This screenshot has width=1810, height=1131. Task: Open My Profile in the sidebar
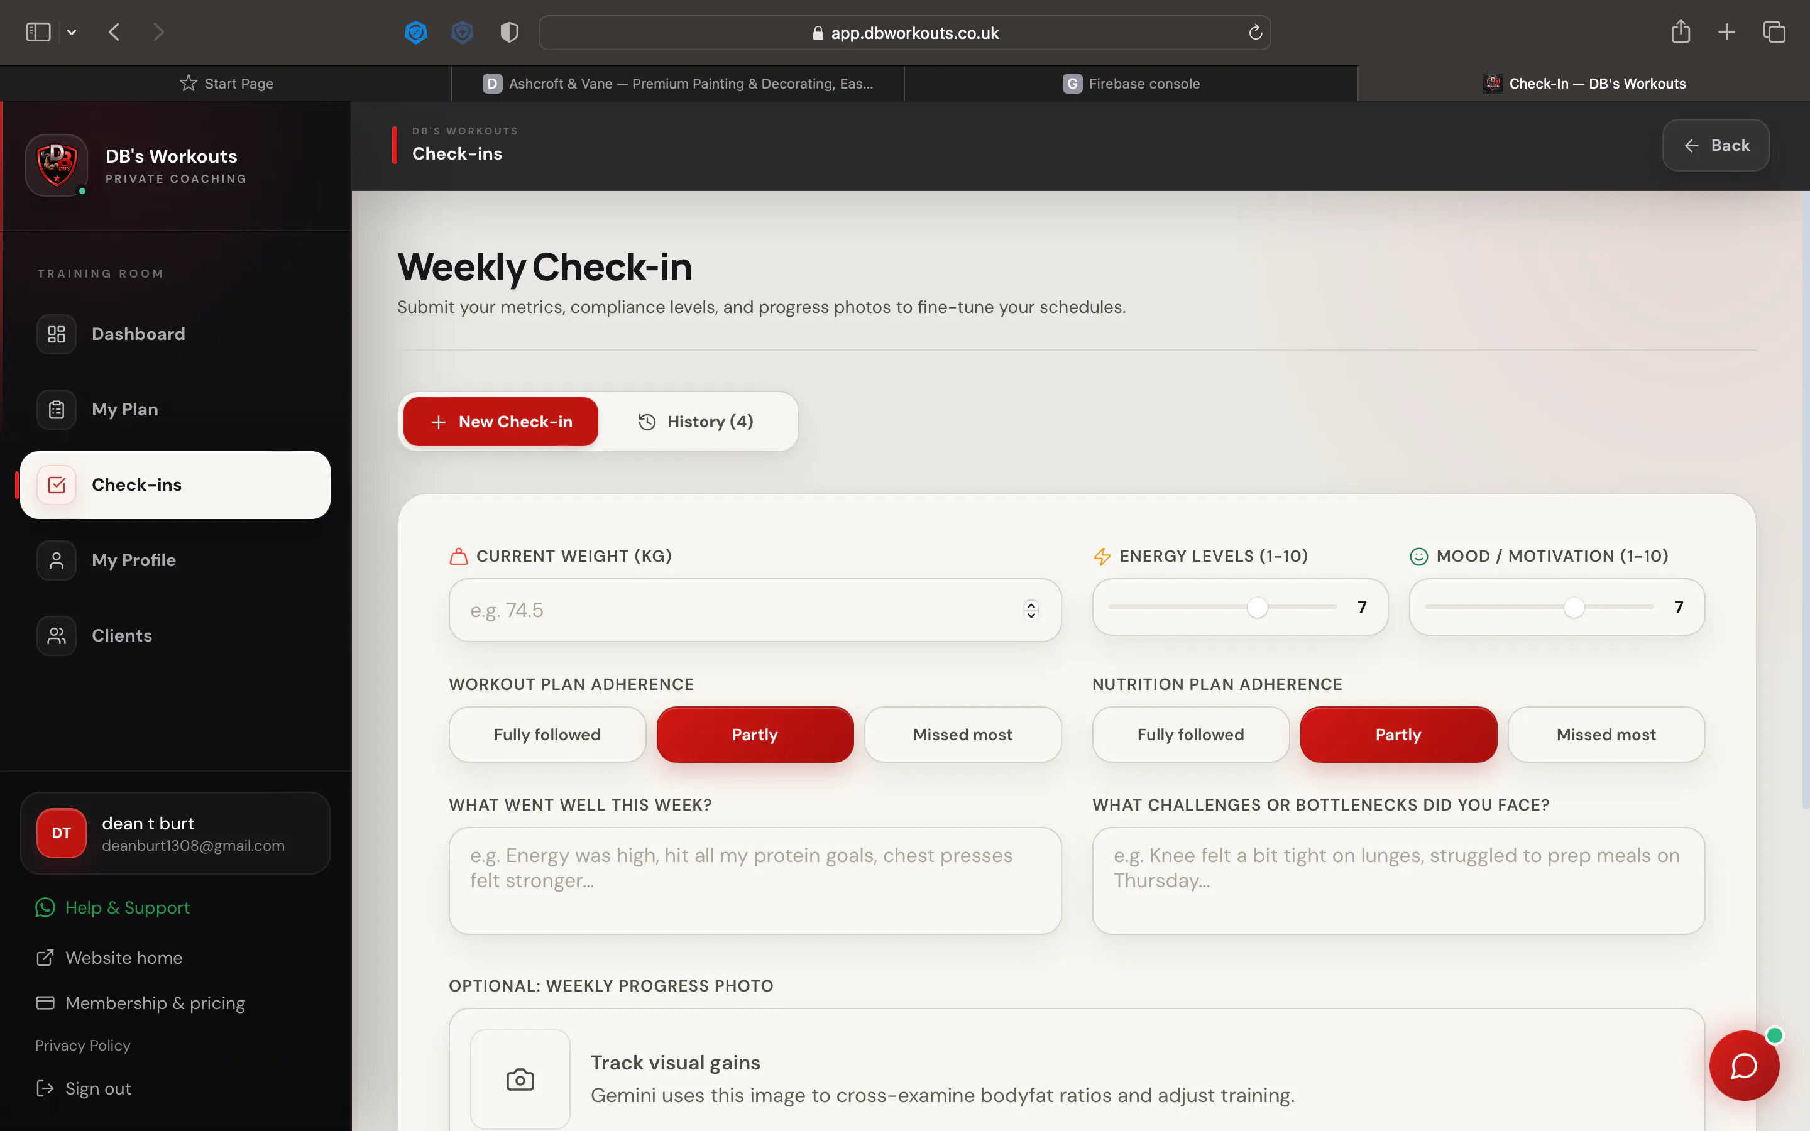175,560
